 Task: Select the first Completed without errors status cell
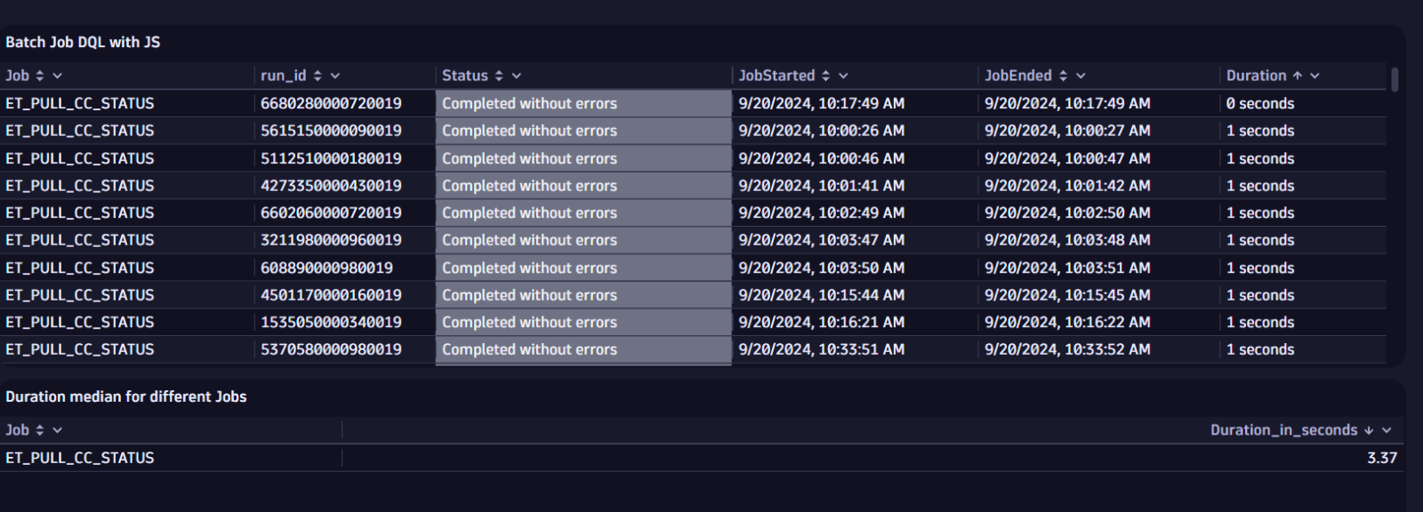(583, 103)
